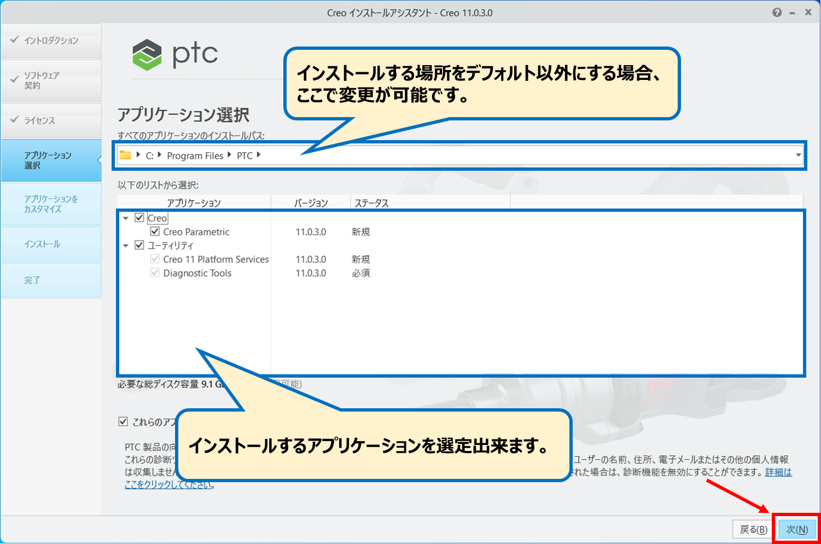Open the 詳細はここをクリック link
Image resolution: width=821 pixels, height=544 pixels.
click(778, 472)
